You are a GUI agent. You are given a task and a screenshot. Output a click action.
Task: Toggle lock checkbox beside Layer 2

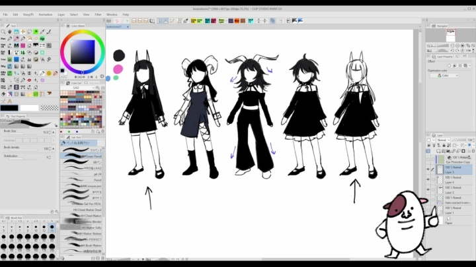tap(433, 190)
